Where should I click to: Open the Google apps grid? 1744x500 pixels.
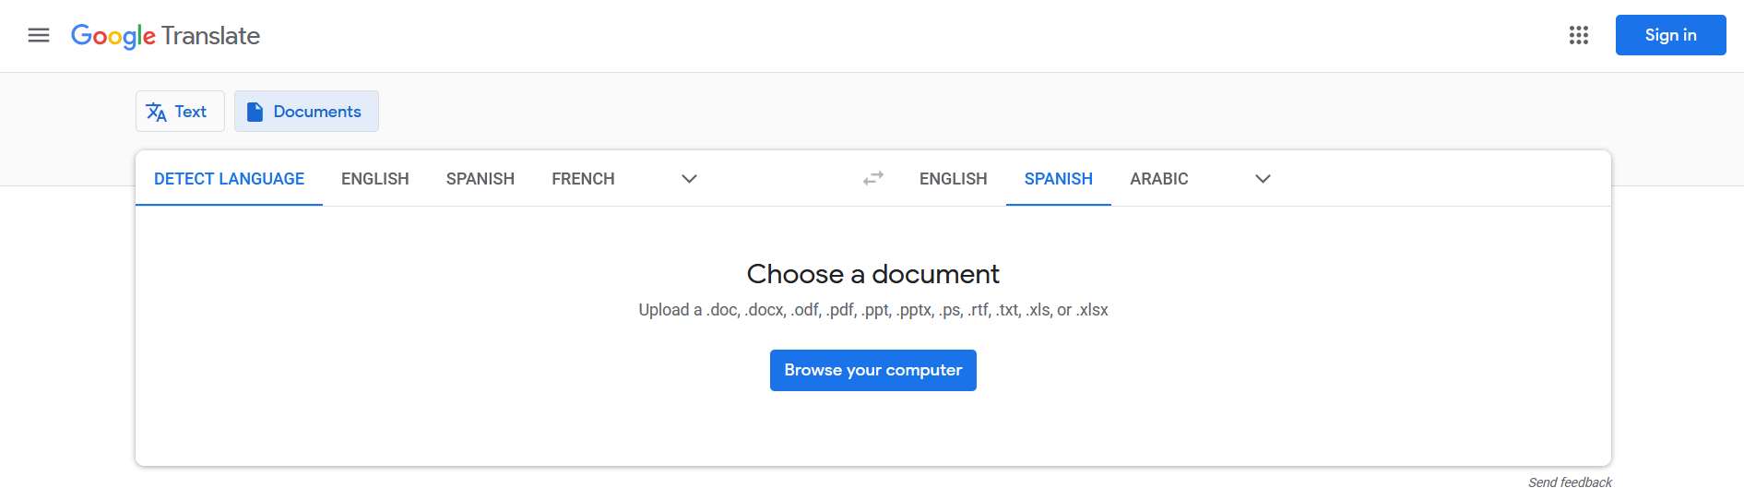click(x=1578, y=35)
